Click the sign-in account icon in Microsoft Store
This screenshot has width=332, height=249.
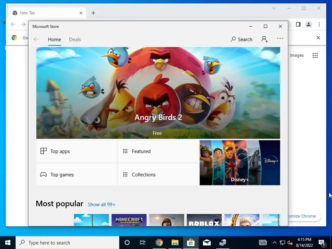point(265,39)
